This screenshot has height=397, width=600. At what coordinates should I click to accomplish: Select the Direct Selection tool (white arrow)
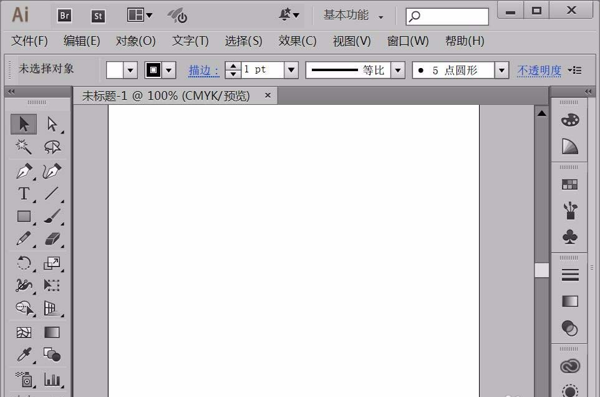click(x=52, y=124)
